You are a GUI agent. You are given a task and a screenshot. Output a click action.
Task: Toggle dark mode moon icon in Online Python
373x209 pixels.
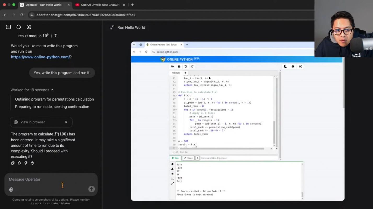(285, 66)
